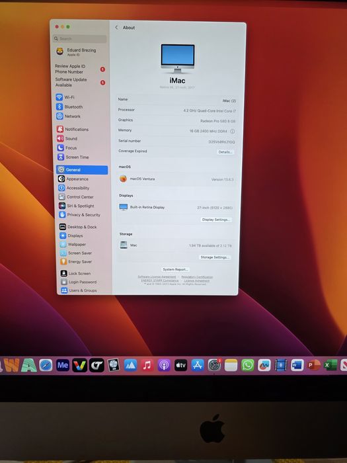Select Control Center in the sidebar
The width and height of the screenshot is (347, 463).
[x=76, y=196]
